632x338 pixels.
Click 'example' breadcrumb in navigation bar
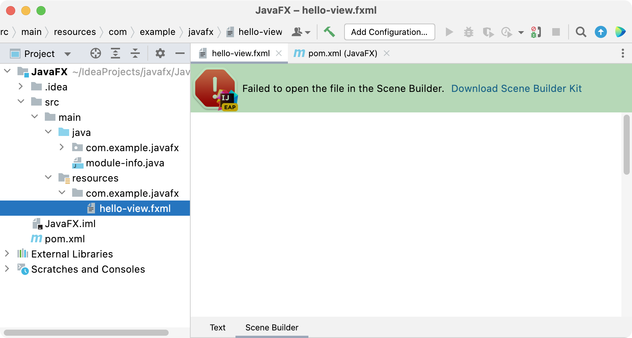(x=158, y=32)
